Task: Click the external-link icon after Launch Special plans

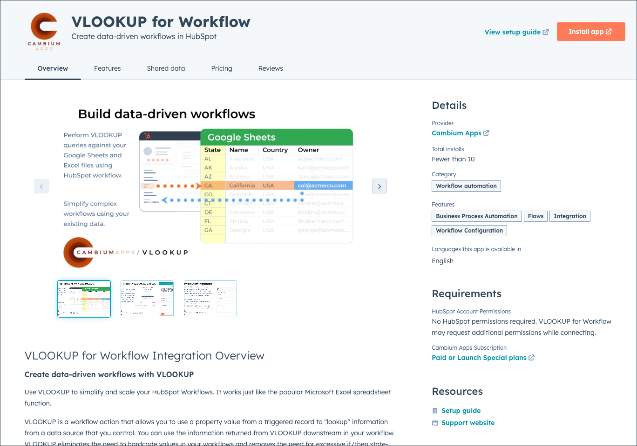Action: 532,358
